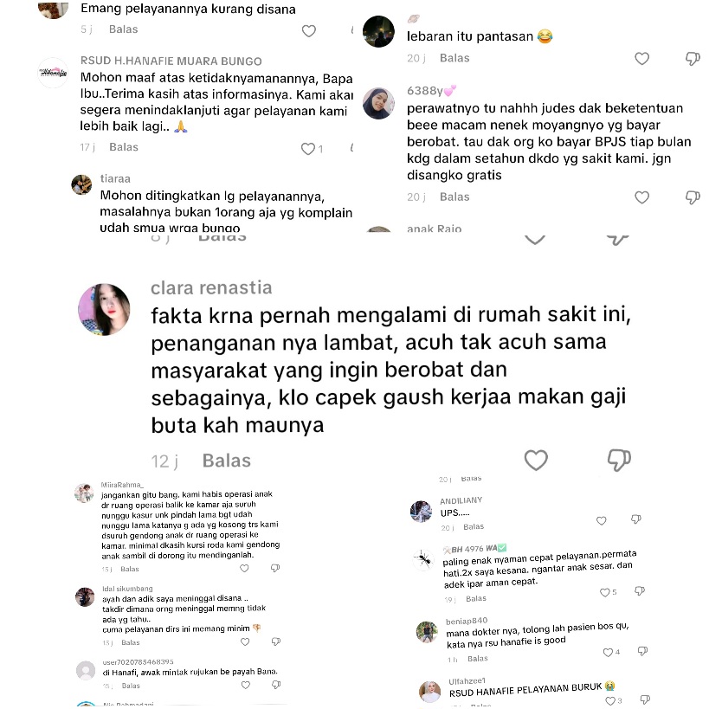Like MiiraRahma_'s comment about operasi
The height and width of the screenshot is (709, 709).
pyautogui.click(x=244, y=568)
